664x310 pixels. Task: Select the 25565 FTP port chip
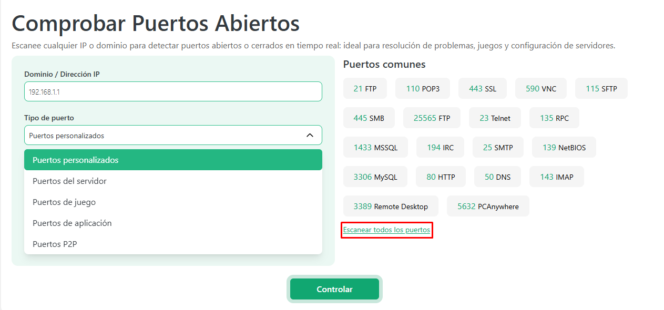coord(432,118)
